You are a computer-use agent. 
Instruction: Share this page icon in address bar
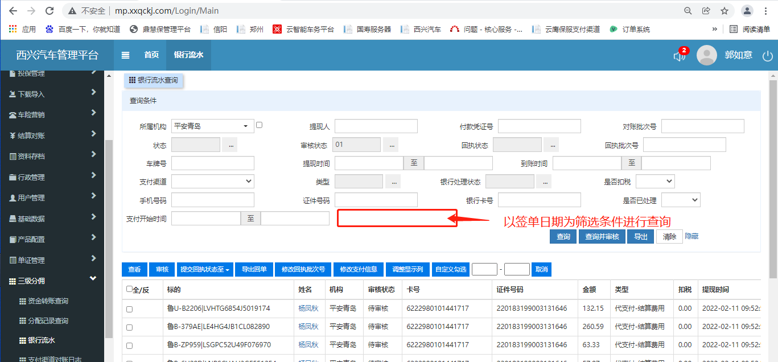click(706, 11)
